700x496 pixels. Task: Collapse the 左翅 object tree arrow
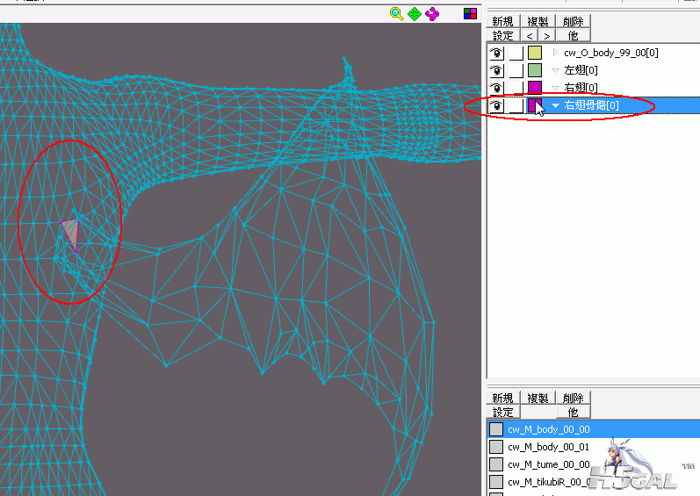pos(555,70)
